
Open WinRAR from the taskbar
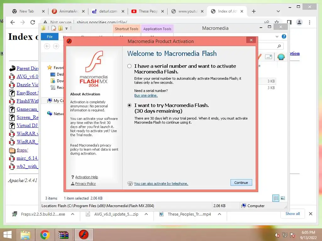64,235
